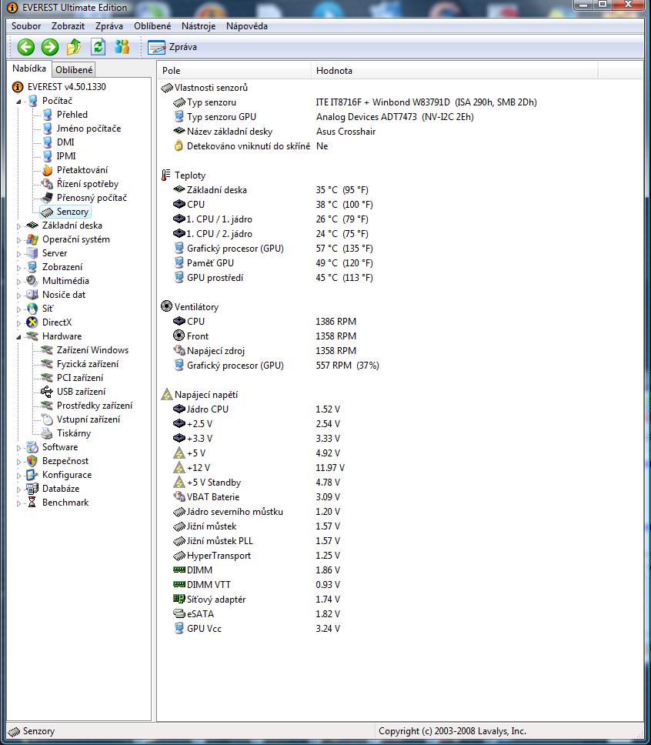651x745 pixels.
Task: Select the VBAT Baterie row
Action: [x=256, y=497]
